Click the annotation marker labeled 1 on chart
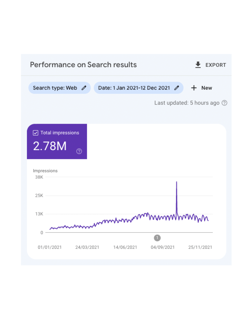252x319 pixels. [157, 238]
